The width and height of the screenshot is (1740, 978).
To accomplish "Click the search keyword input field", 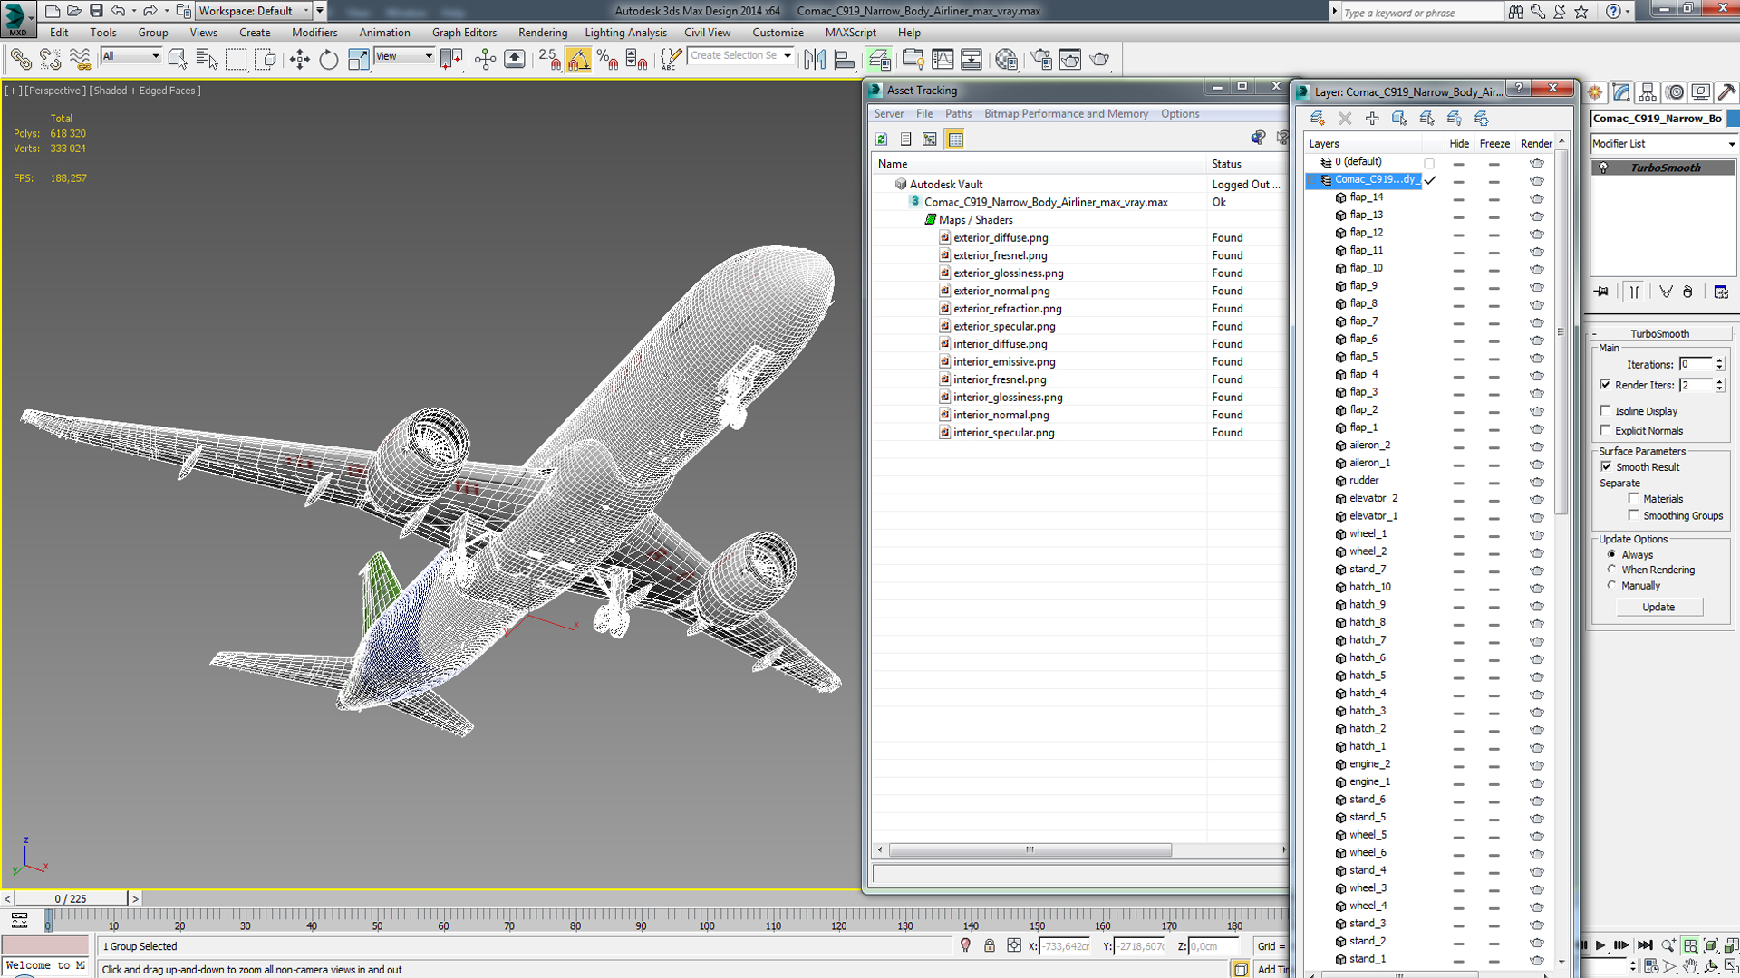I will tap(1421, 12).
